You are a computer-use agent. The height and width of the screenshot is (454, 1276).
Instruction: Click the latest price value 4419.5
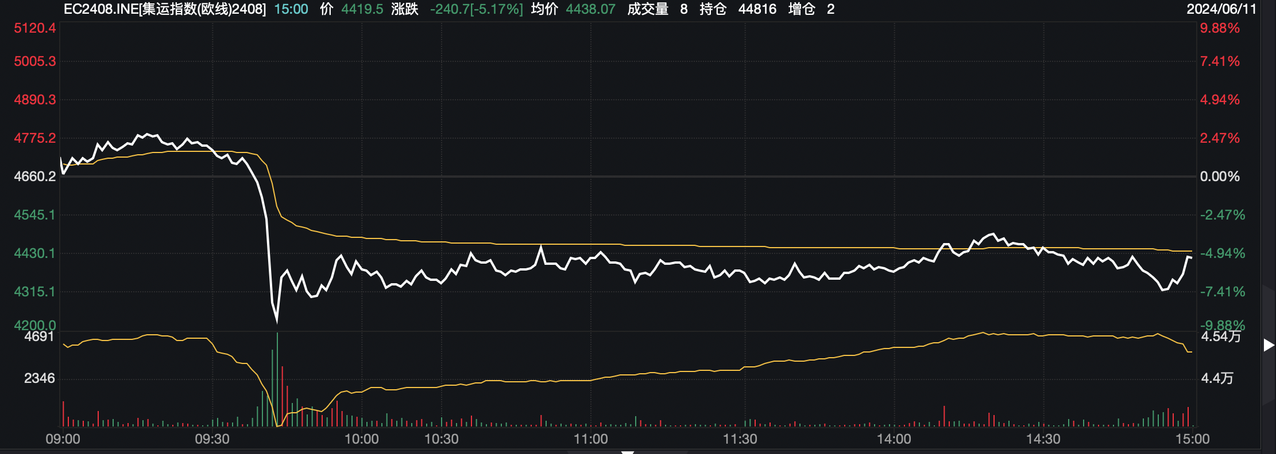coord(362,9)
